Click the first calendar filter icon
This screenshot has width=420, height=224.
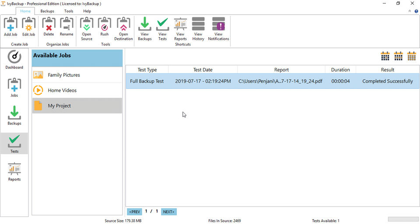coord(385,56)
